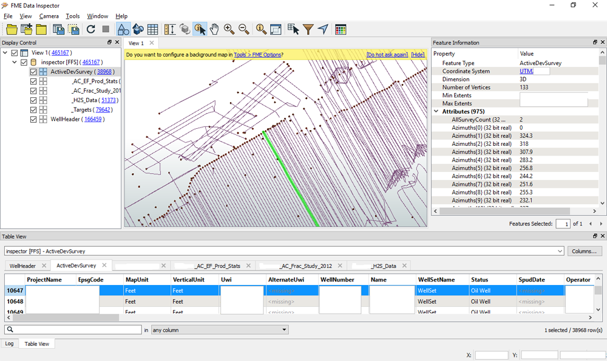Go to previous selected feature arrow

pos(591,224)
